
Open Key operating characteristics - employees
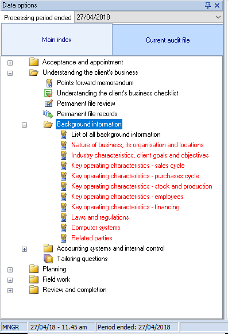tap(127, 197)
